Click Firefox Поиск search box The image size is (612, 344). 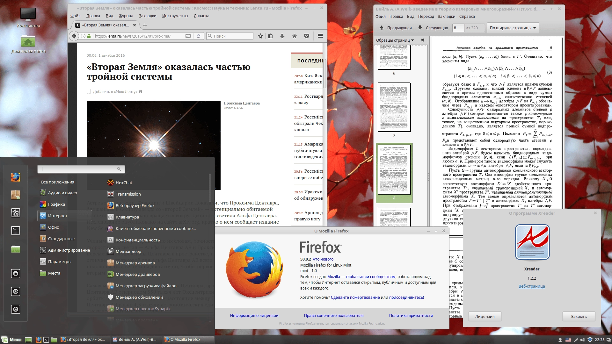tap(230, 36)
